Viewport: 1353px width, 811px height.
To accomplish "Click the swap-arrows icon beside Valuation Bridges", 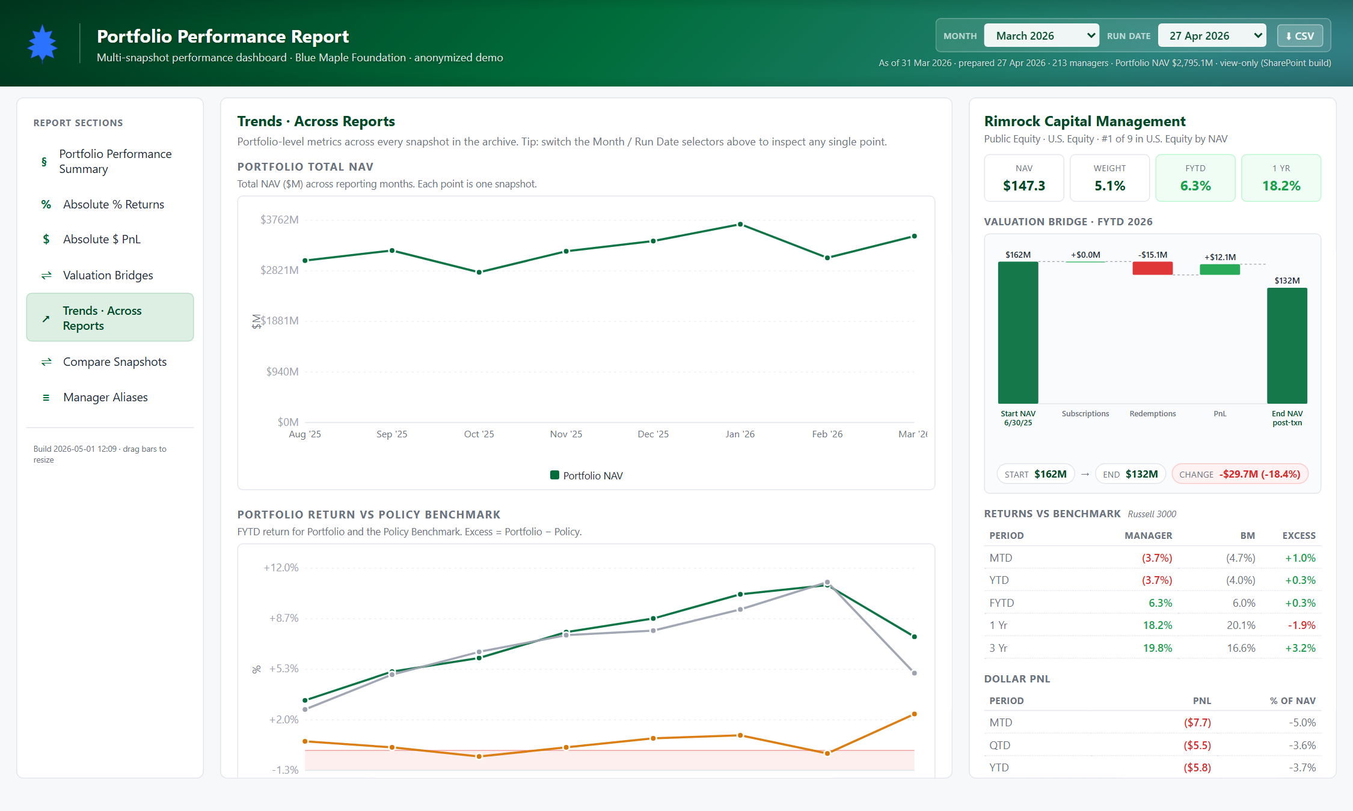I will pyautogui.click(x=46, y=275).
